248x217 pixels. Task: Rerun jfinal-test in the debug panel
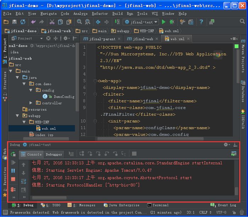pos(13,154)
